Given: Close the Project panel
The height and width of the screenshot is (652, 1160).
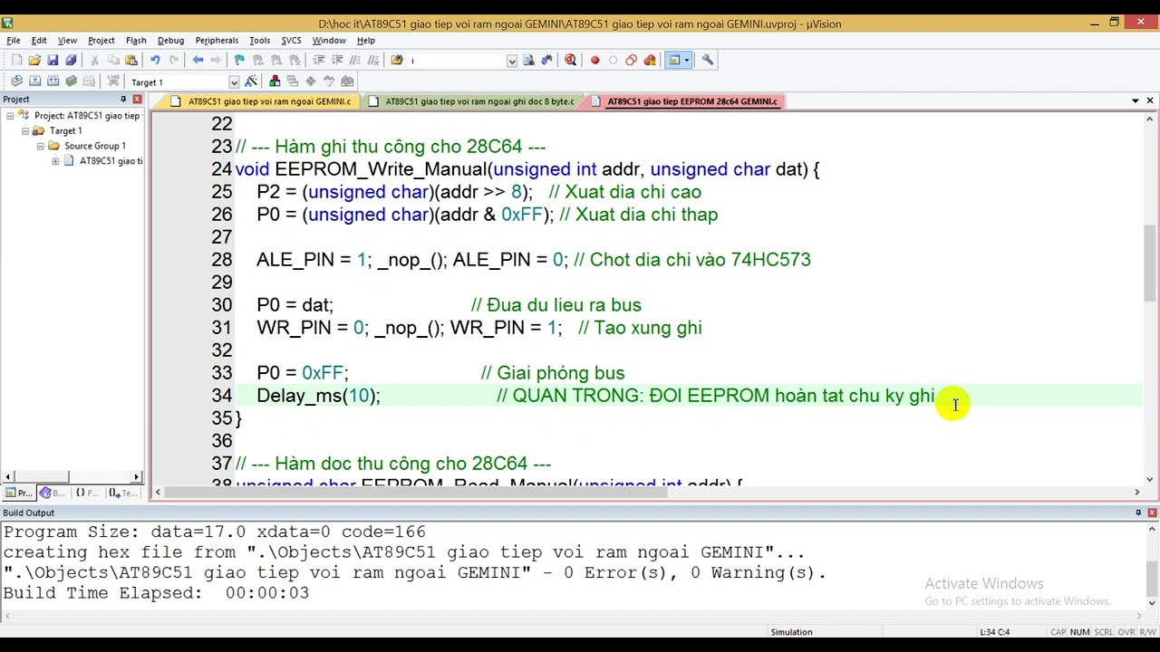Looking at the screenshot, I should coord(137,99).
